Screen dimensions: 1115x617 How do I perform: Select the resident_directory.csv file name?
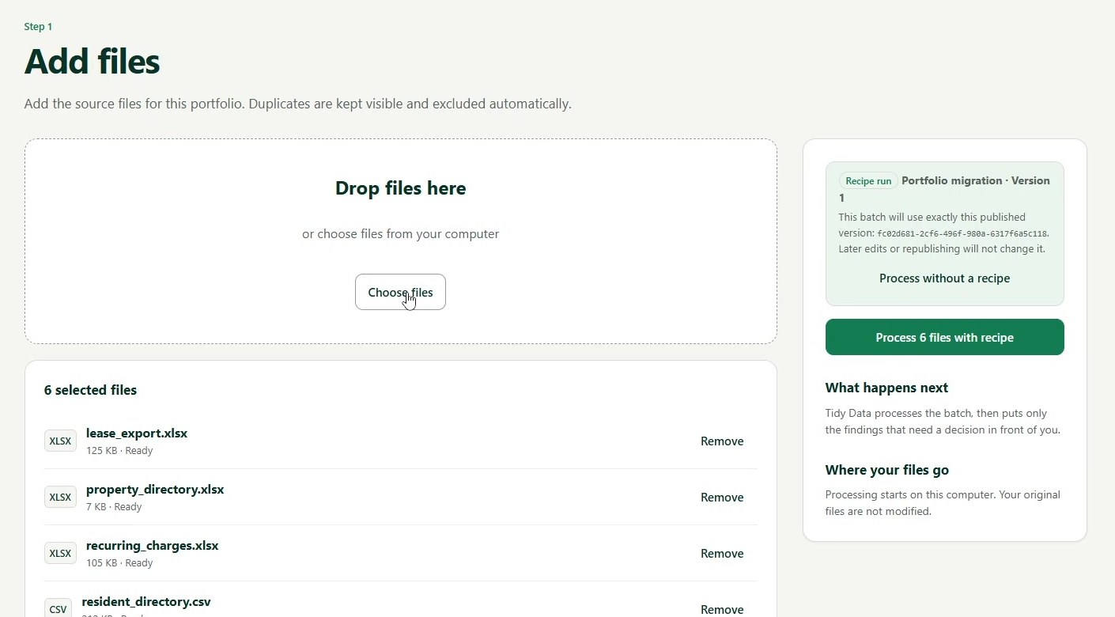(146, 602)
